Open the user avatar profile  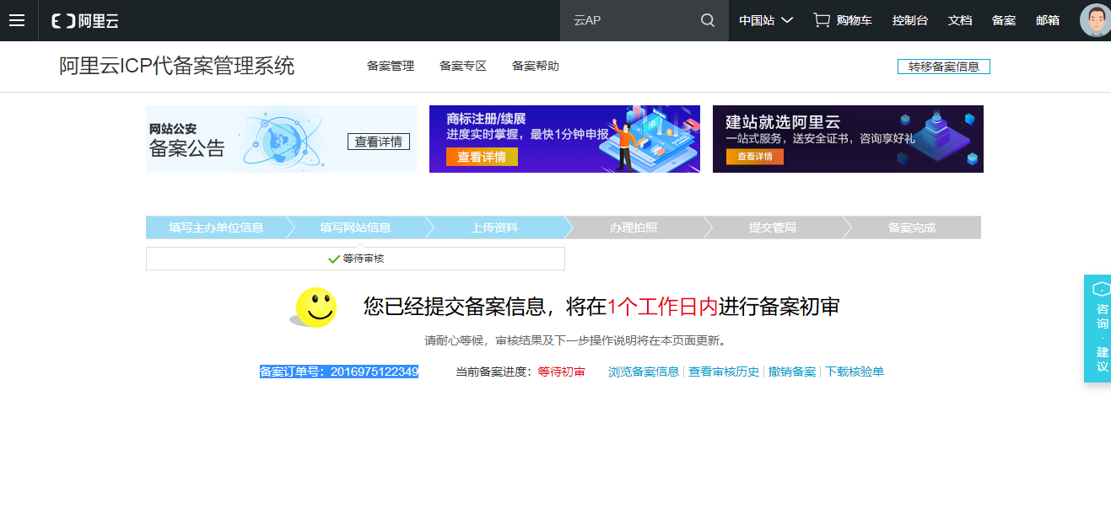[1095, 20]
